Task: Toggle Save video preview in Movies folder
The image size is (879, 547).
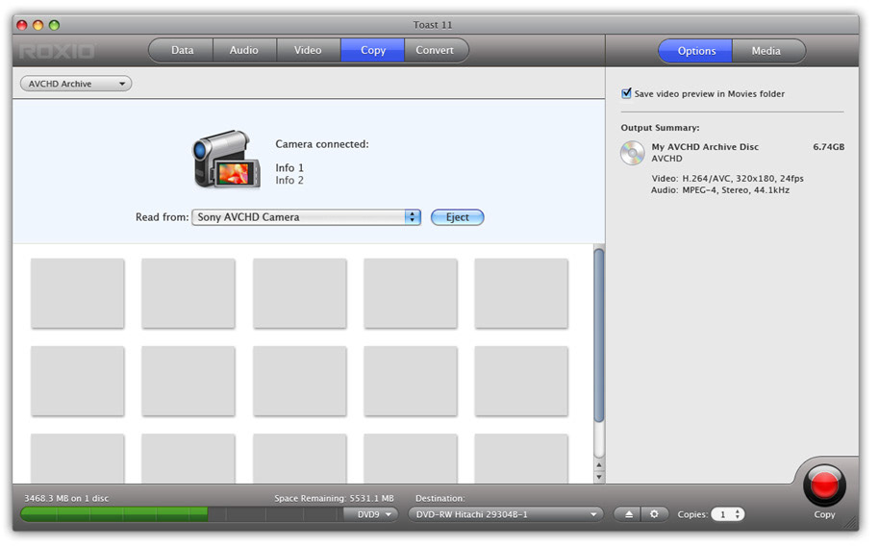Action: pos(626,93)
